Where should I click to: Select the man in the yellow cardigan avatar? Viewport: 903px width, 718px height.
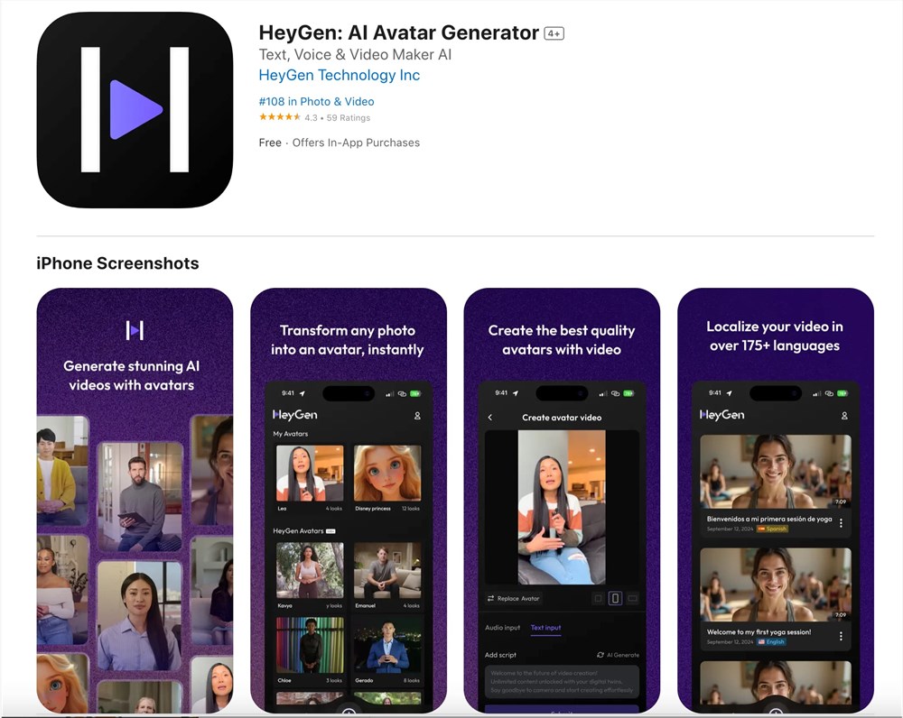[x=62, y=471]
